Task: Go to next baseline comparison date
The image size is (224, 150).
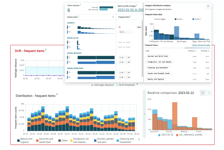Action: 209,93
